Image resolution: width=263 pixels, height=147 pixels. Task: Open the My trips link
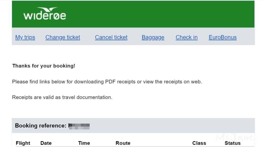click(25, 38)
